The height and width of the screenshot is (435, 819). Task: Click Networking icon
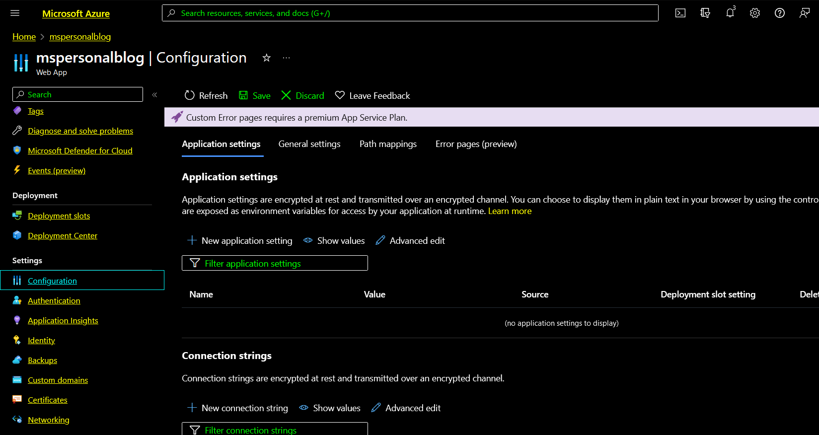[17, 420]
